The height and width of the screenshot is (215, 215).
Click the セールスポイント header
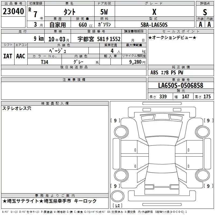[181, 31]
